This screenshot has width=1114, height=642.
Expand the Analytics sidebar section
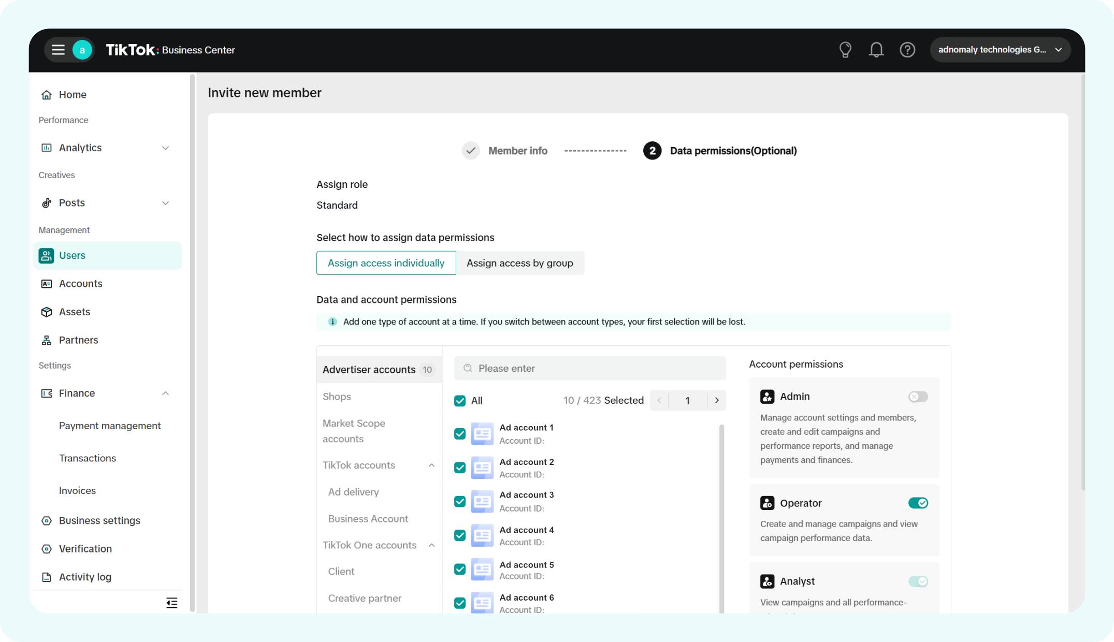click(x=165, y=148)
